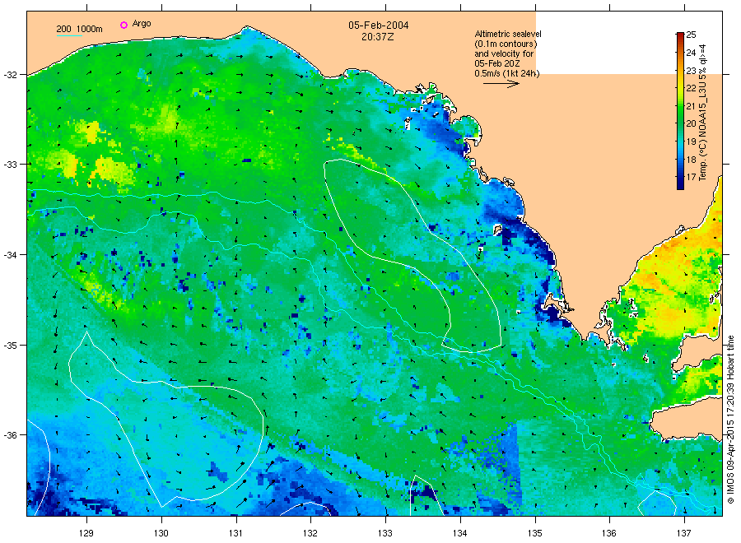This screenshot has width=741, height=543.
Task: Click the '137' longitude axis label
Action: 684,533
